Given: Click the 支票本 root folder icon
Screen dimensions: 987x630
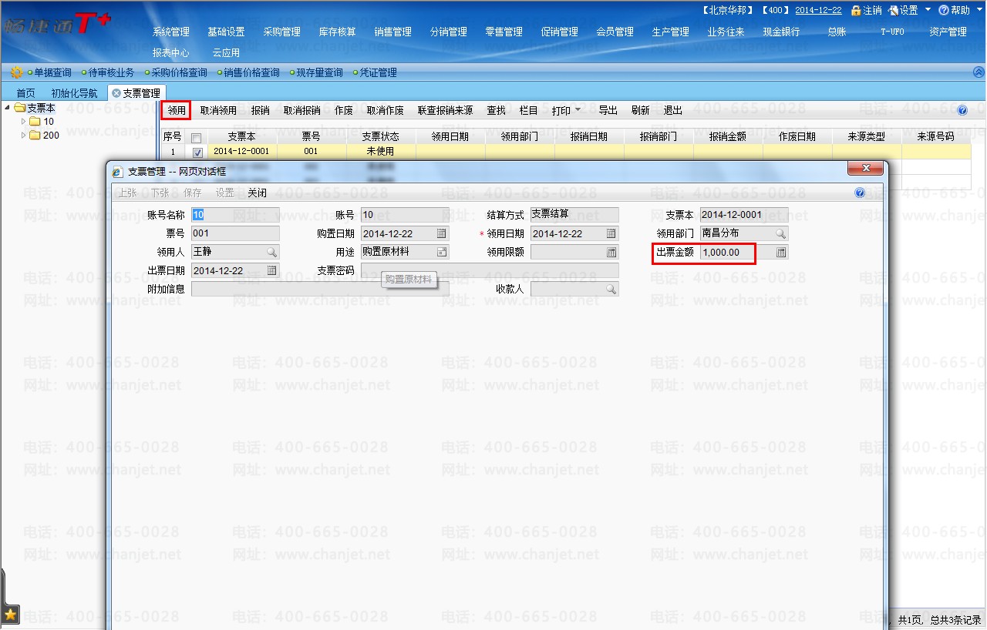Looking at the screenshot, I should click(20, 108).
